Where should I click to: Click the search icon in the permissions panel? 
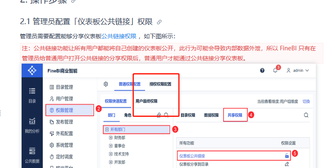[306, 115]
